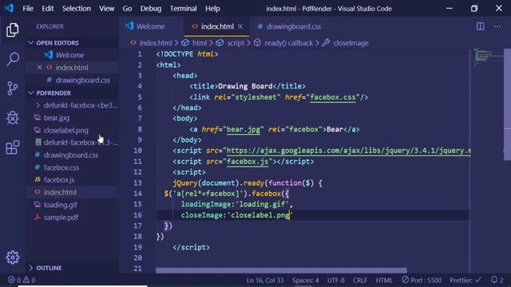Viewport: 511px width, 287px height.
Task: Open the Selection menu
Action: (x=77, y=9)
